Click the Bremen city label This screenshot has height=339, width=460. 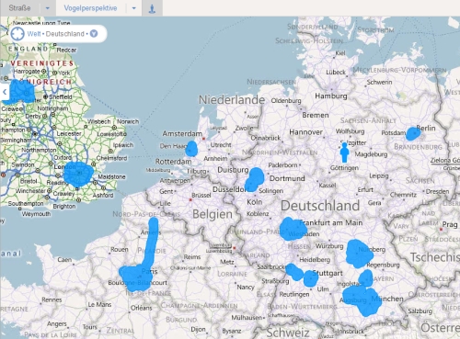point(316,115)
